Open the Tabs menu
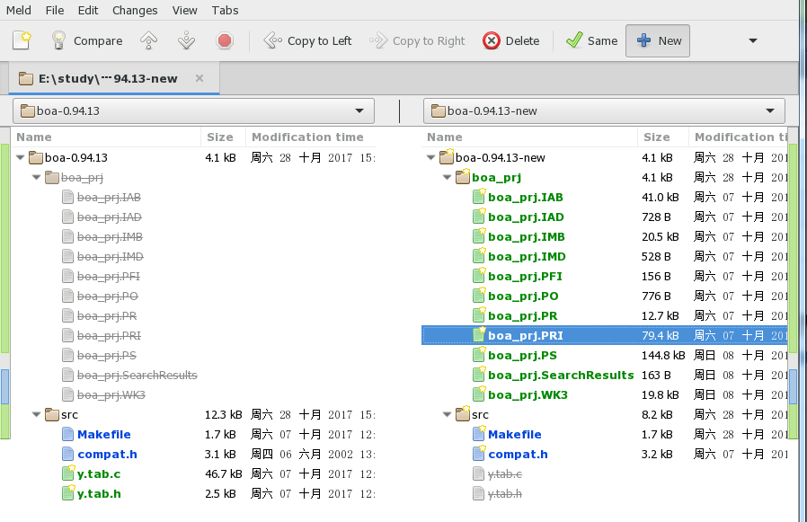 click(x=226, y=10)
